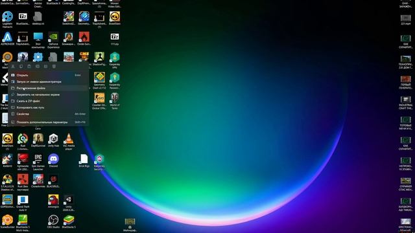The height and width of the screenshot is (233, 415).
Task: Select the Oxide-Sam flame icon shortcut
Action: (84, 39)
